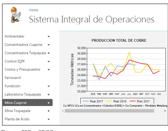168x131 pixels.
Task: Click the PRODUCCION TOTAL DE COBRE chart title
Action: pos(119,40)
